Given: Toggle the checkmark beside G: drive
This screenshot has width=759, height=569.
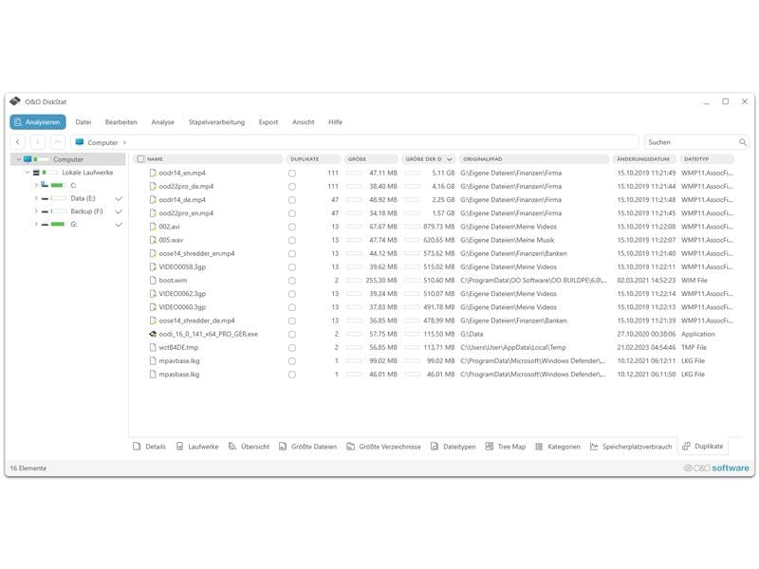Looking at the screenshot, I should tap(119, 225).
